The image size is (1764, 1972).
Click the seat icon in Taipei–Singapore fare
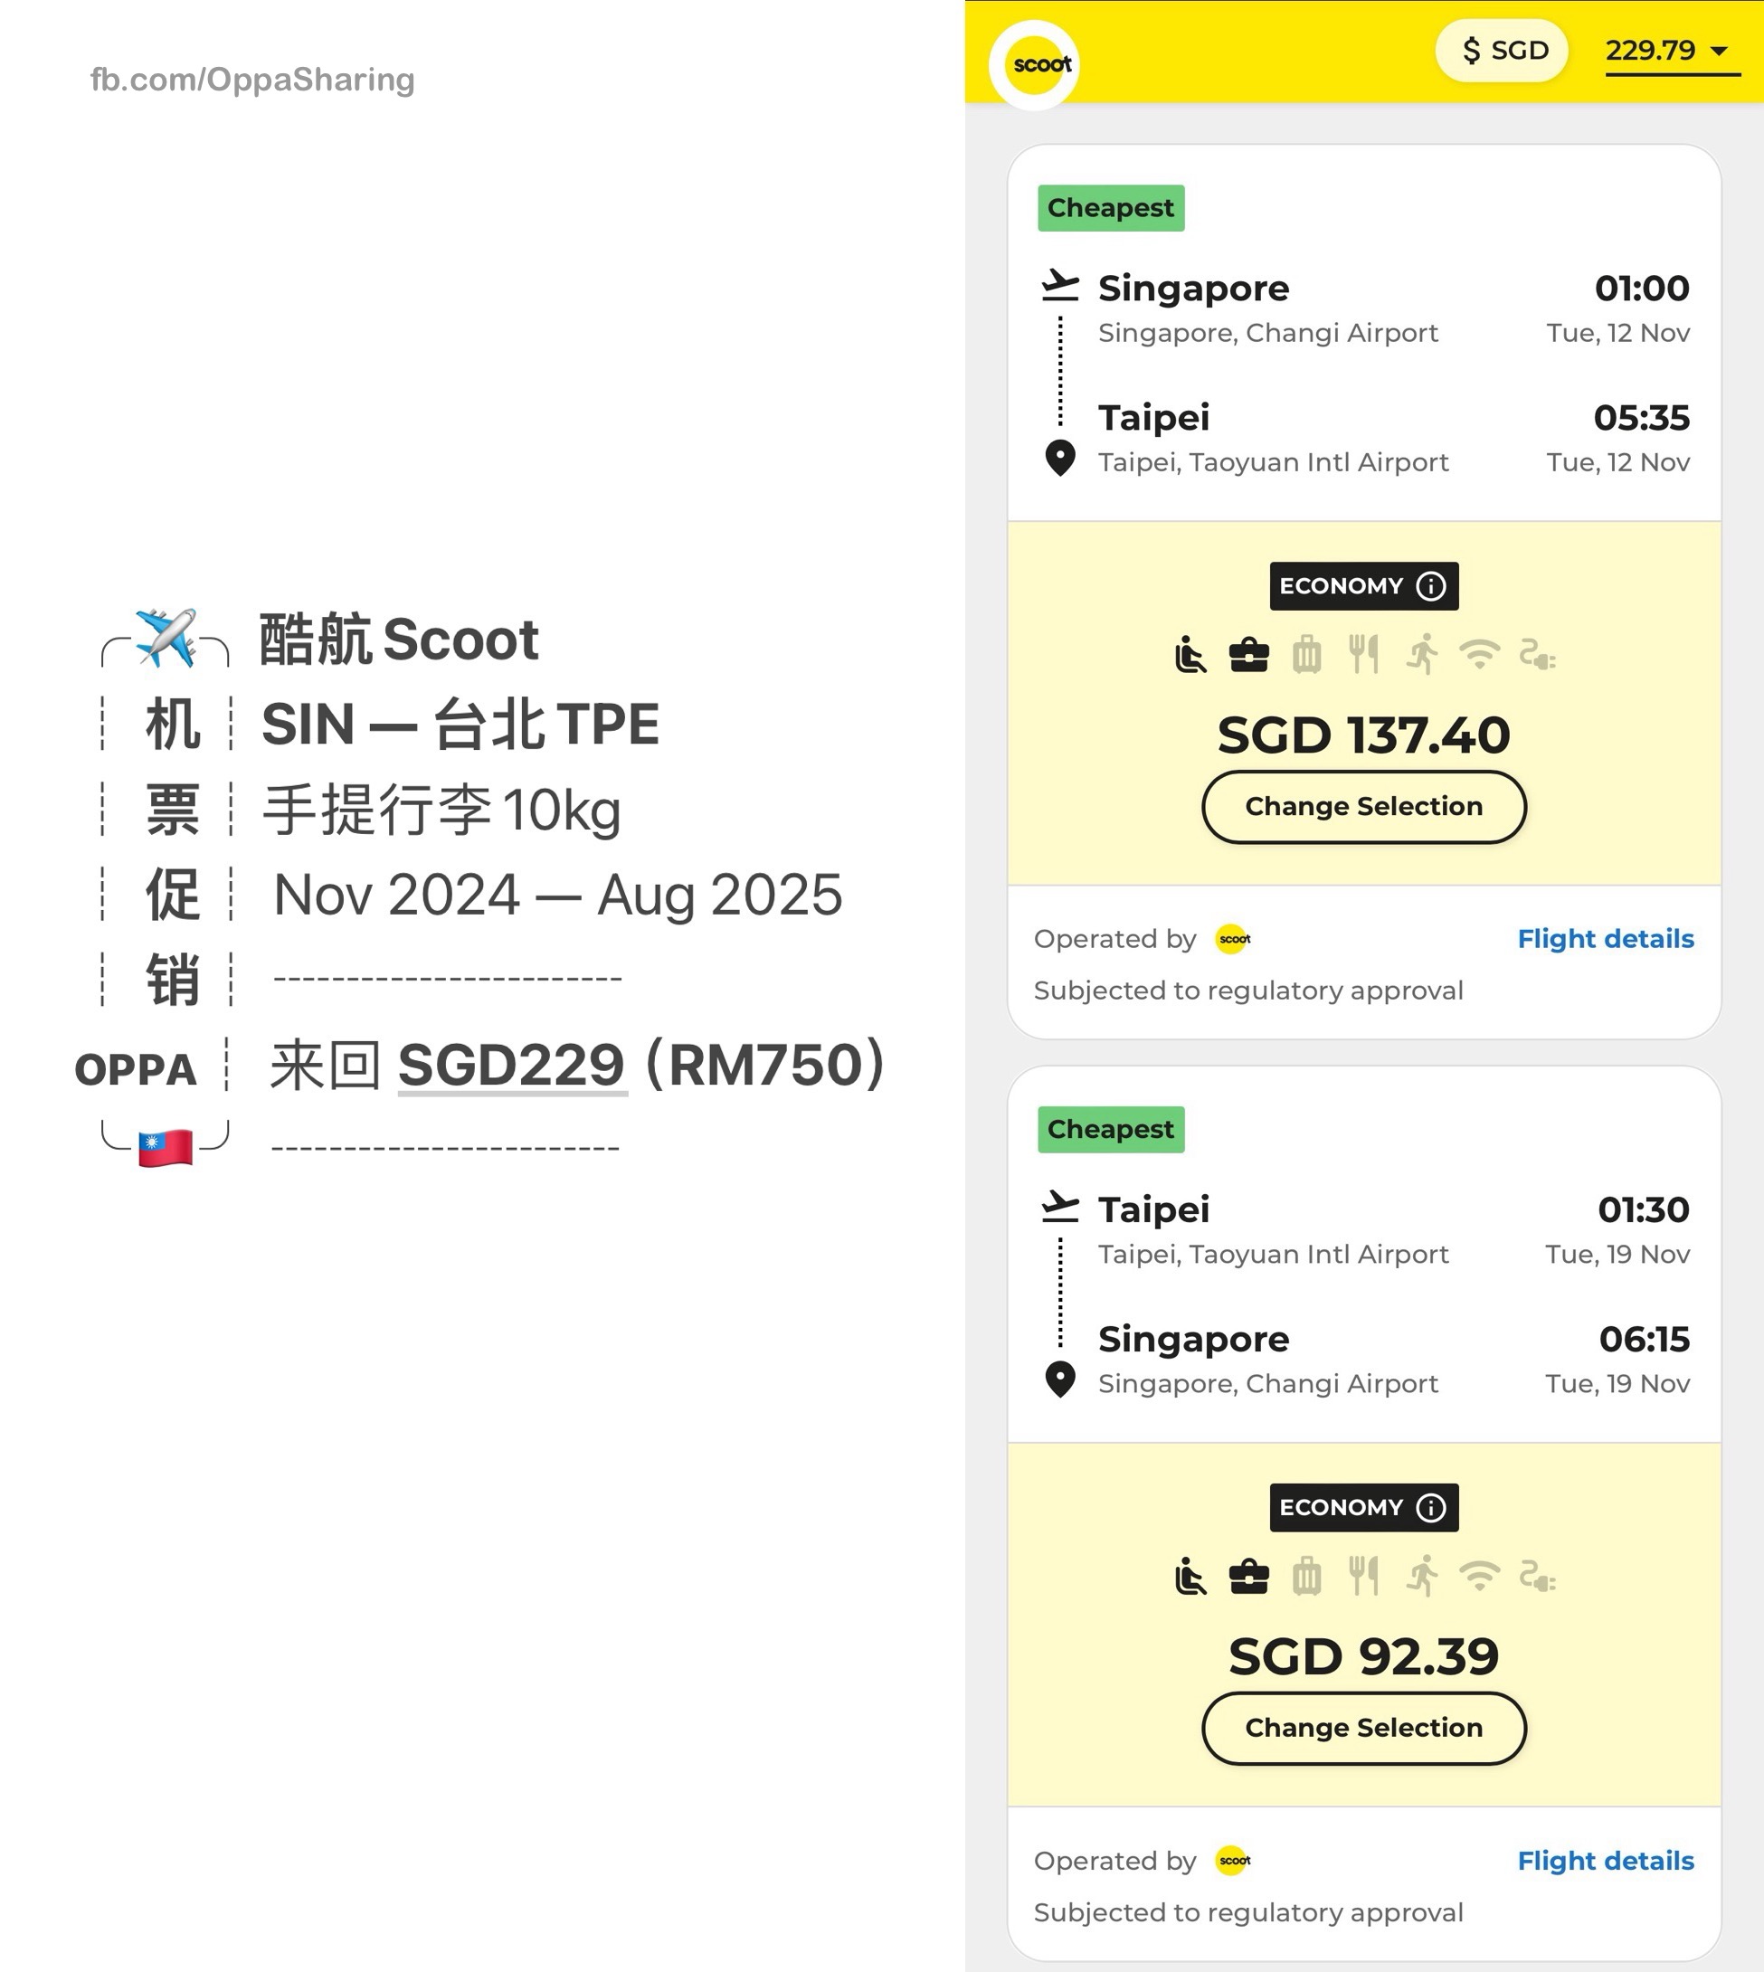point(1190,1577)
